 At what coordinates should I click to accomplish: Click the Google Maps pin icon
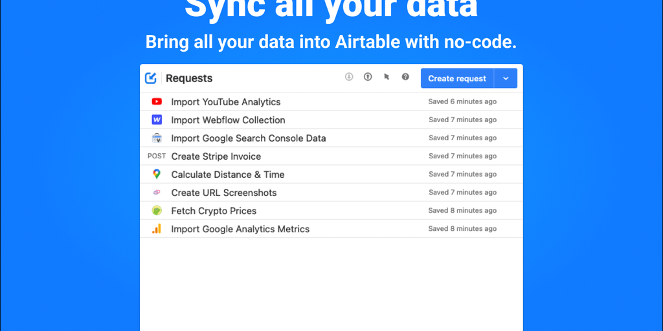157,174
